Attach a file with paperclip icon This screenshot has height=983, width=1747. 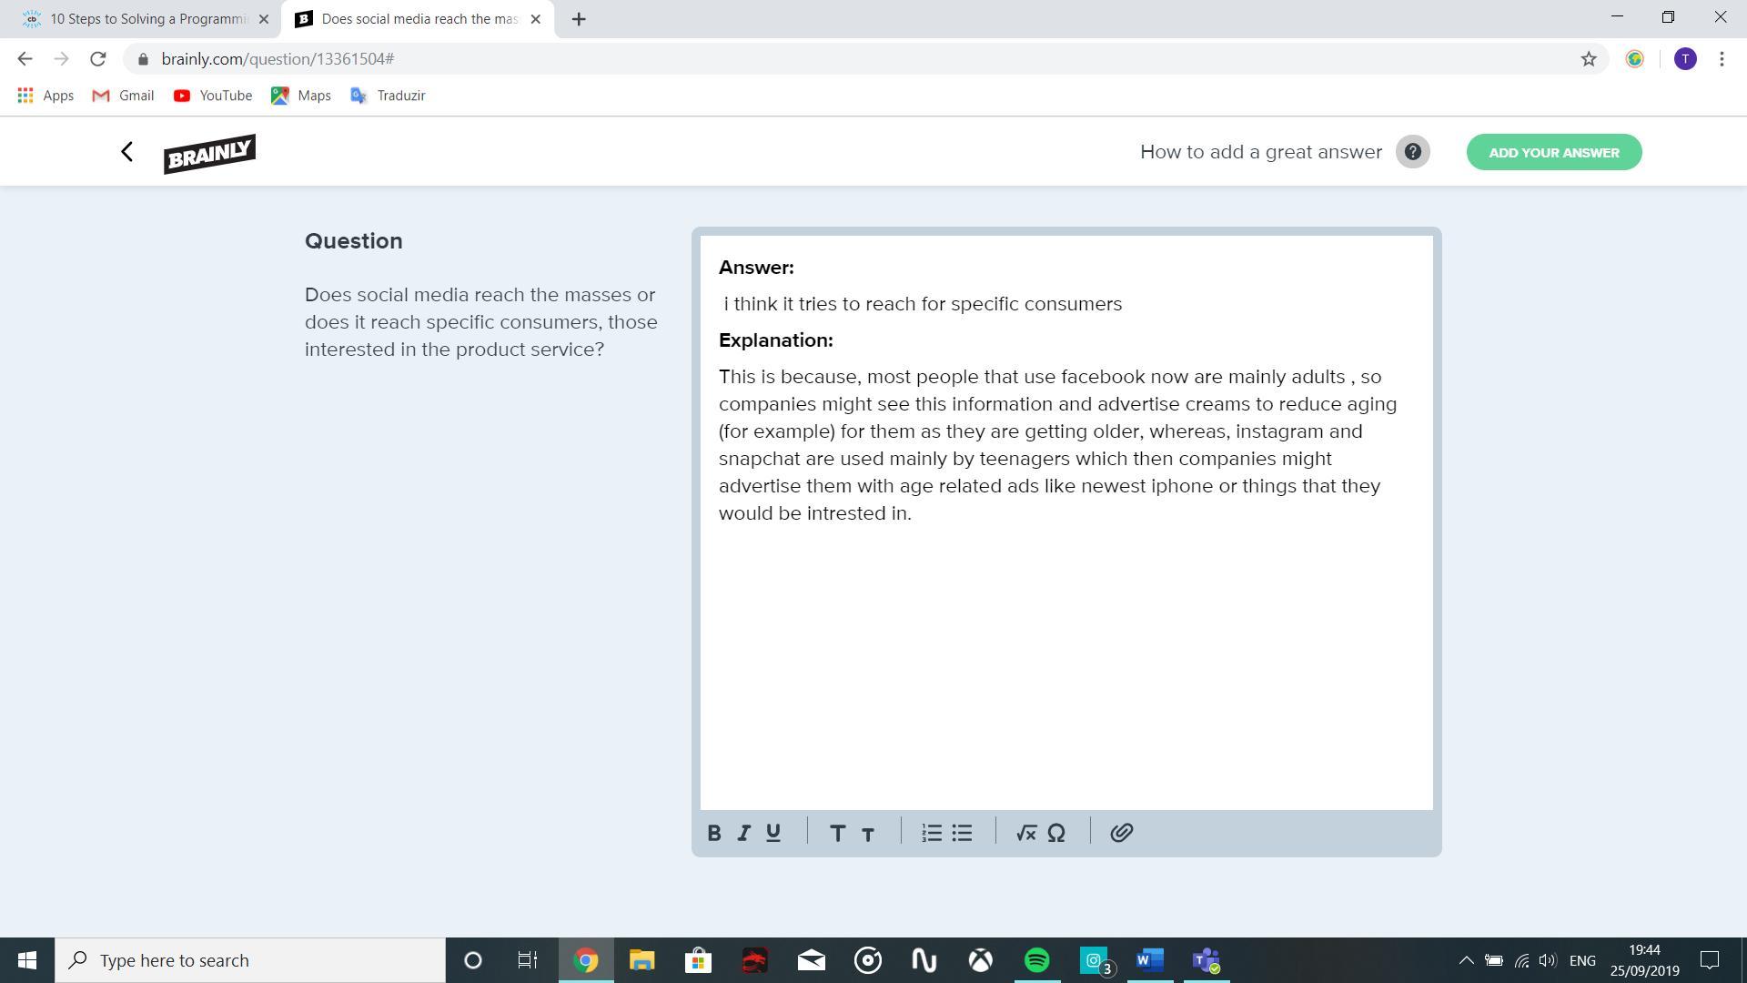[x=1121, y=833]
